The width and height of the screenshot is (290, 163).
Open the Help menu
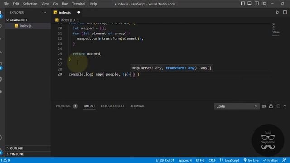tap(93, 4)
